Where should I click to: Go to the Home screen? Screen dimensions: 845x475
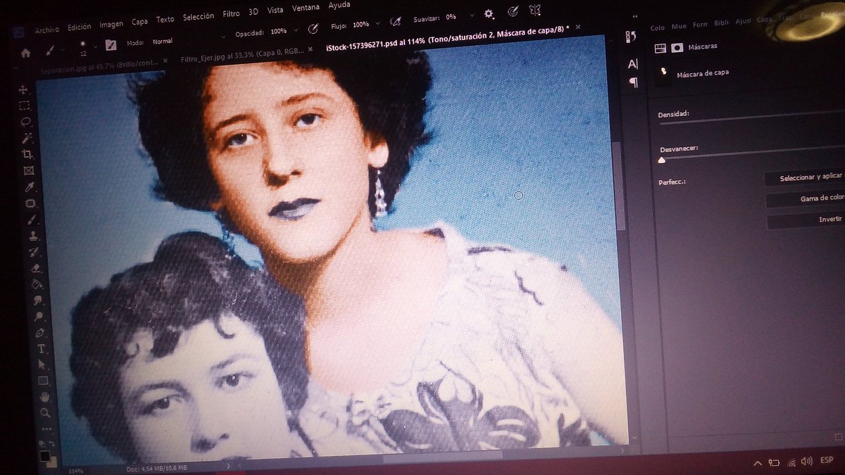pyautogui.click(x=26, y=53)
